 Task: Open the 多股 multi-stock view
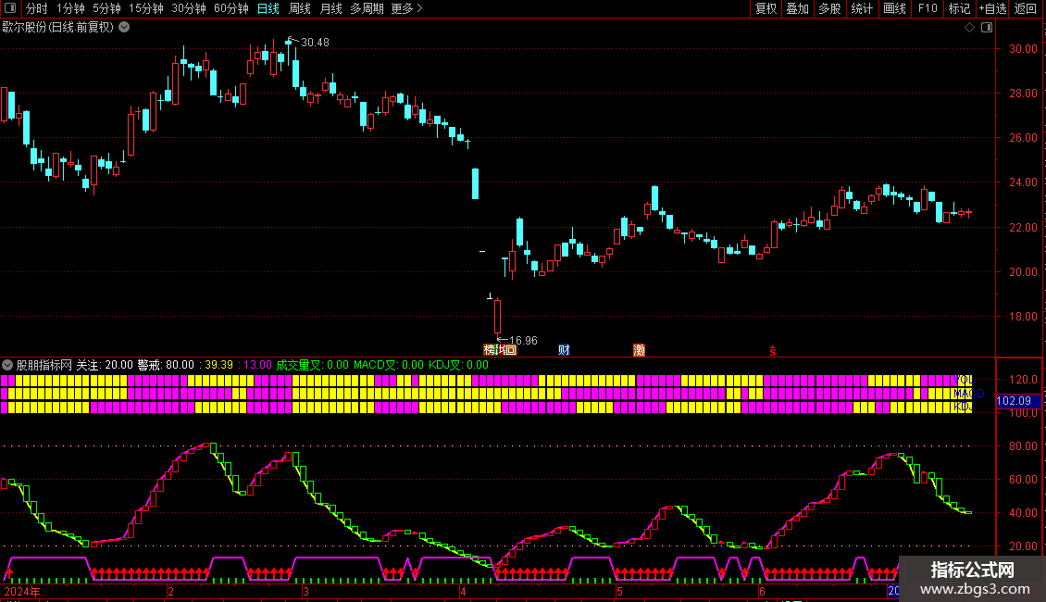tap(830, 8)
